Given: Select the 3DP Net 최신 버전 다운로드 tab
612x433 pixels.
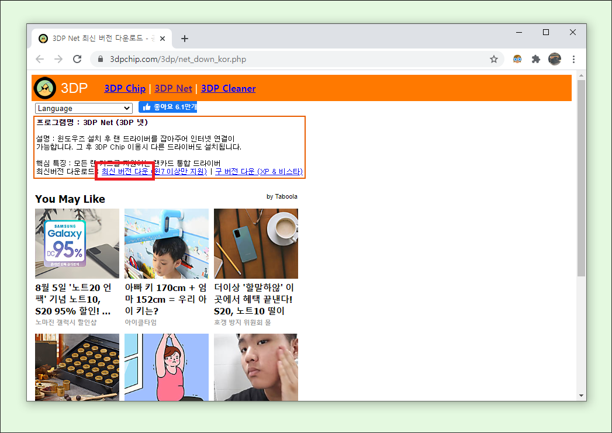Looking at the screenshot, I should (102, 39).
